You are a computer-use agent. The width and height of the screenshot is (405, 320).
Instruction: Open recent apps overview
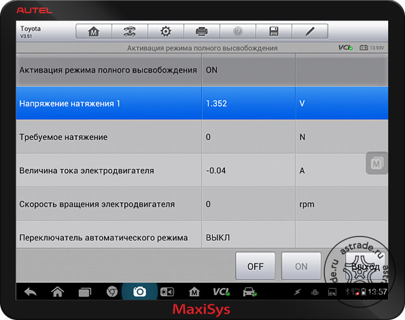click(x=85, y=292)
